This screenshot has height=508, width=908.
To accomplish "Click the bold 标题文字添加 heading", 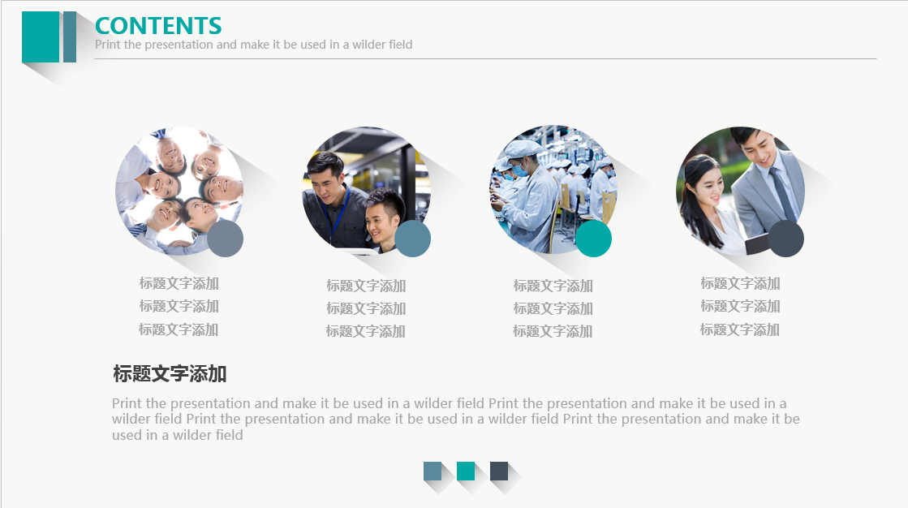I will (170, 373).
